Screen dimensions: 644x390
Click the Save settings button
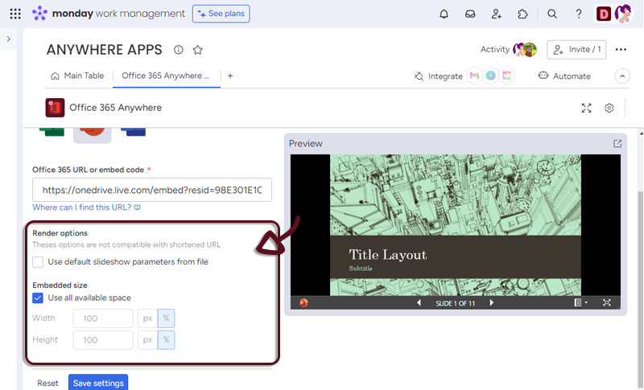pos(98,383)
